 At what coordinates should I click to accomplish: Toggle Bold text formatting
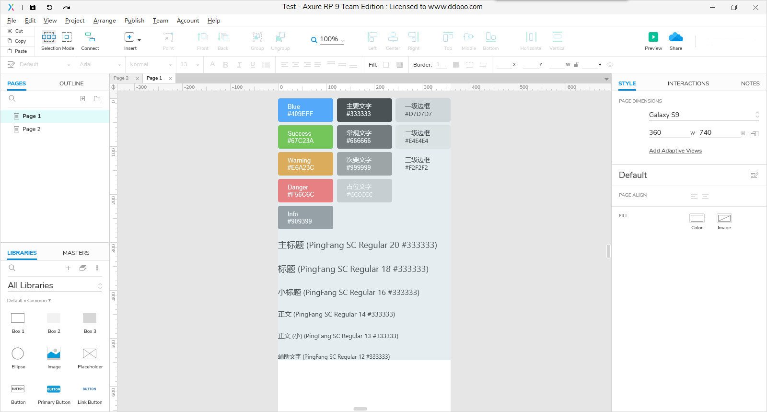coord(226,65)
